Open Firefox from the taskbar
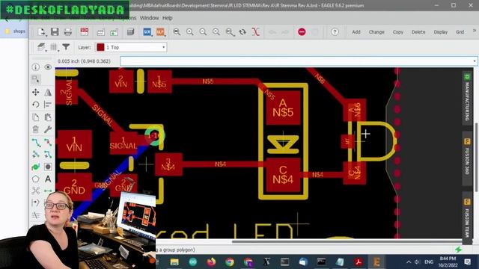 (211, 262)
